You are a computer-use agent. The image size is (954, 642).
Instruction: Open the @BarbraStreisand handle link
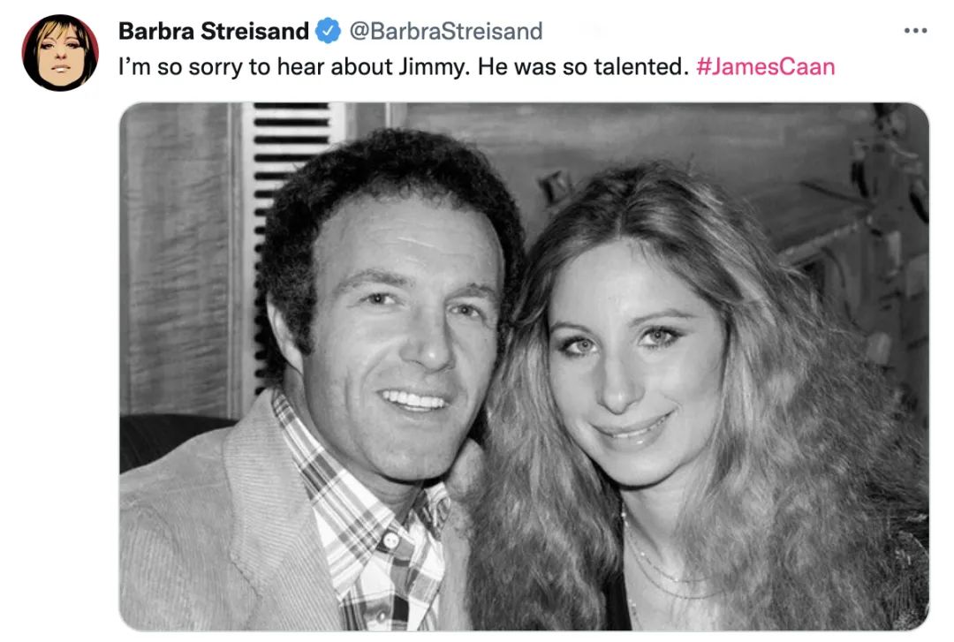pyautogui.click(x=446, y=31)
